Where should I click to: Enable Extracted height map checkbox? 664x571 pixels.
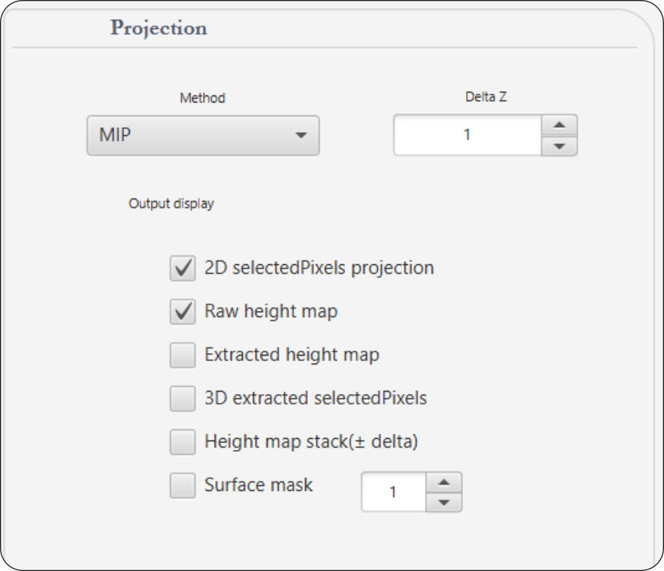click(x=183, y=355)
